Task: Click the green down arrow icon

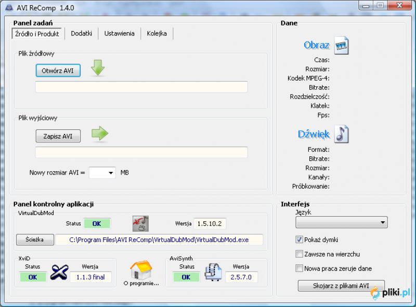Action: pos(98,68)
